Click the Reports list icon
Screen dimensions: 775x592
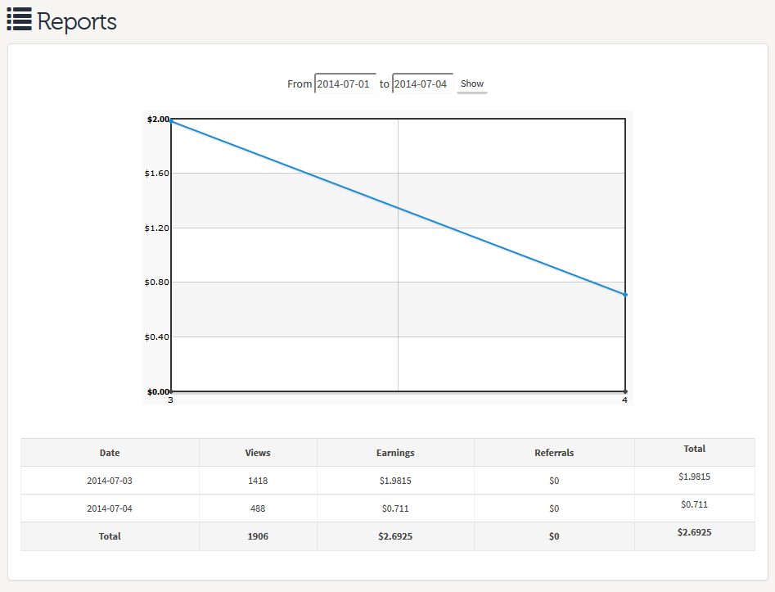click(20, 20)
